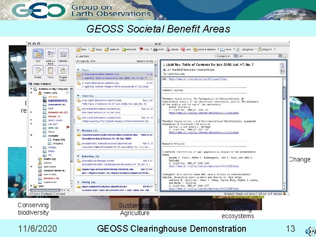Mark the message as Junk
This screenshot has height=237, width=316.
pyautogui.click(x=186, y=49)
